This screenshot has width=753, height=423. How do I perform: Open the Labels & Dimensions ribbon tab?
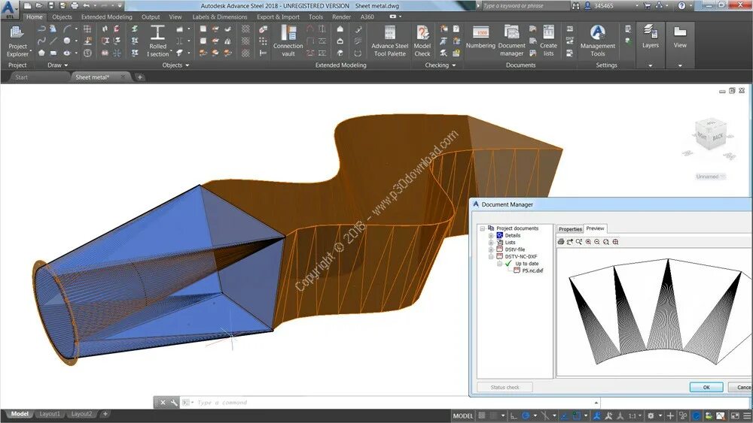pyautogui.click(x=219, y=17)
